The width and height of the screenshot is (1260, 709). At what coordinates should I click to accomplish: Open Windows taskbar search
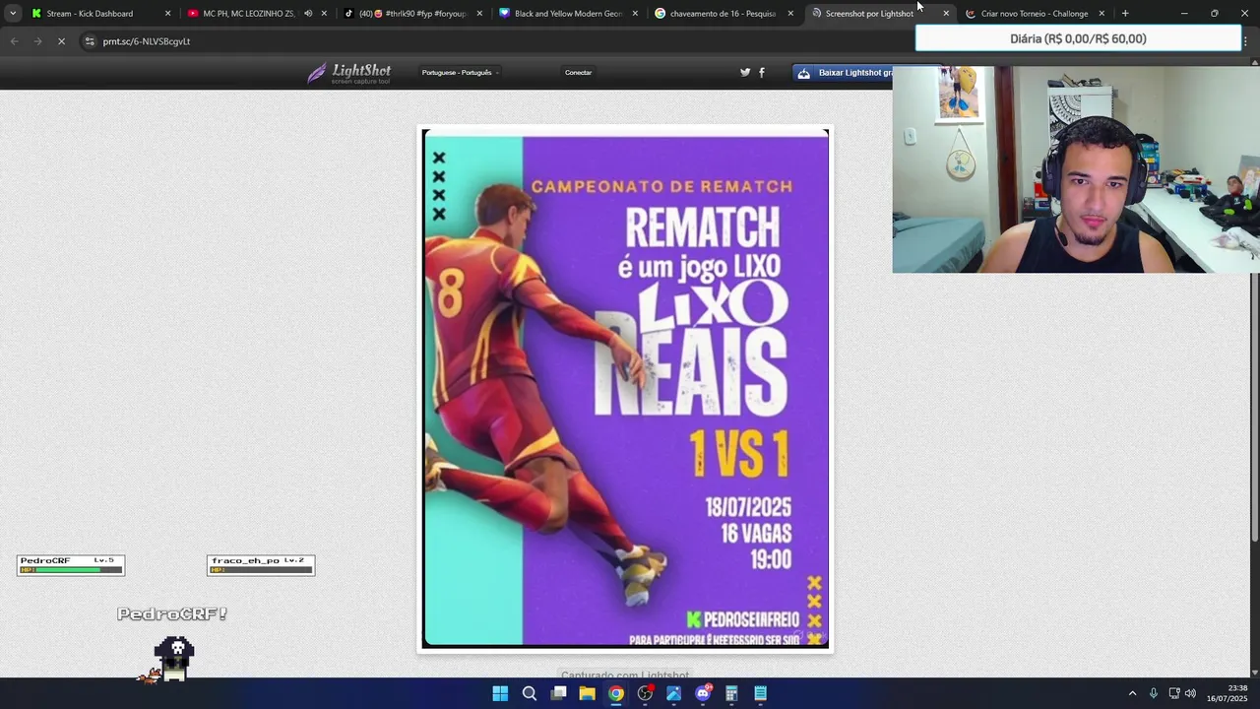(x=530, y=693)
